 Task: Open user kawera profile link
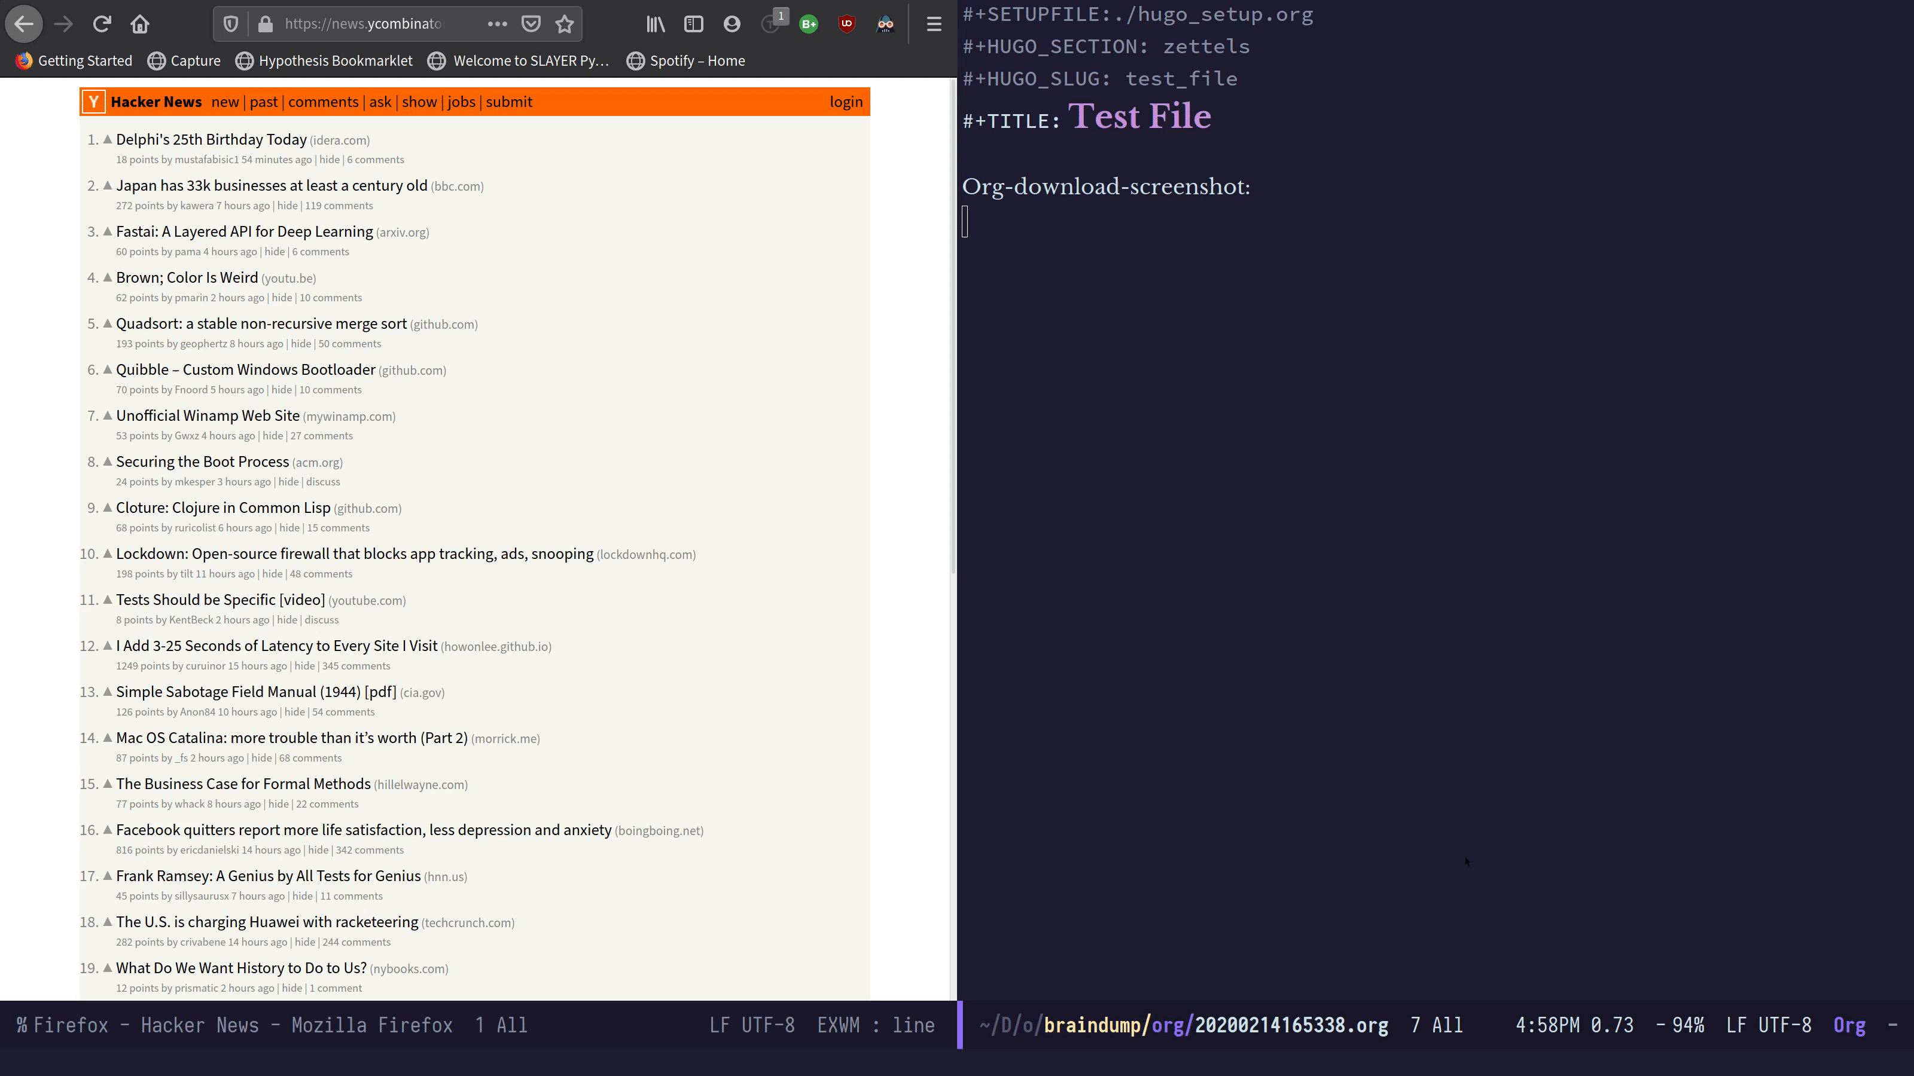(x=197, y=206)
